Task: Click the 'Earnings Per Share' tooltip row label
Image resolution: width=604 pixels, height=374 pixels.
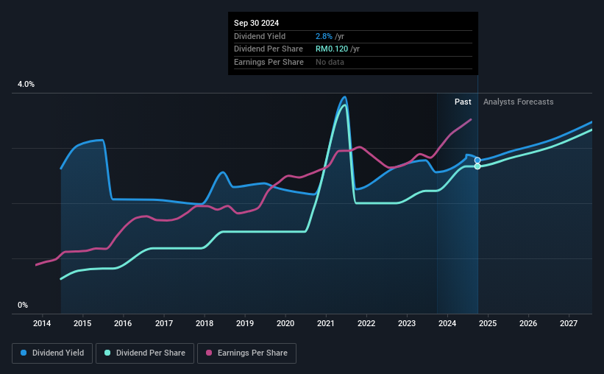Action: click(x=269, y=62)
